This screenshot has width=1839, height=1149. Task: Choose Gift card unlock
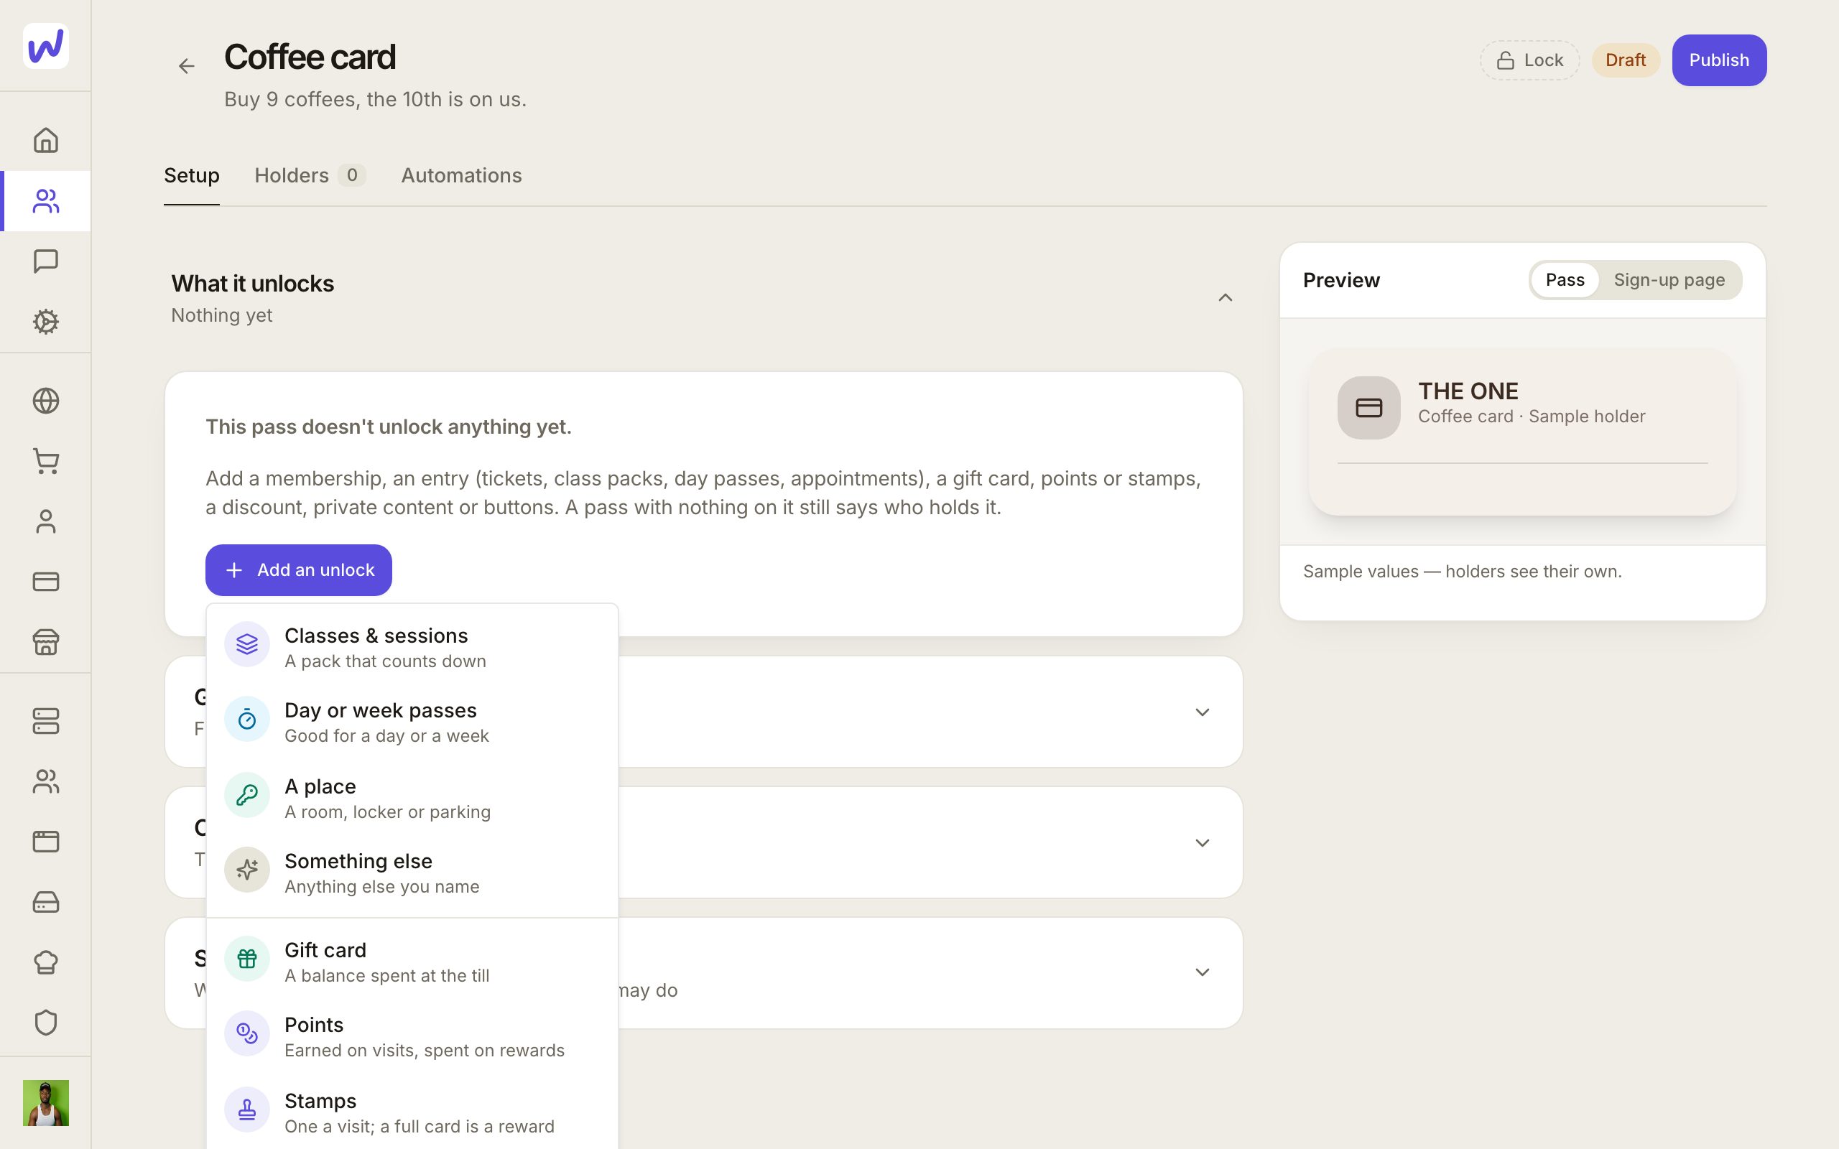[x=412, y=962]
